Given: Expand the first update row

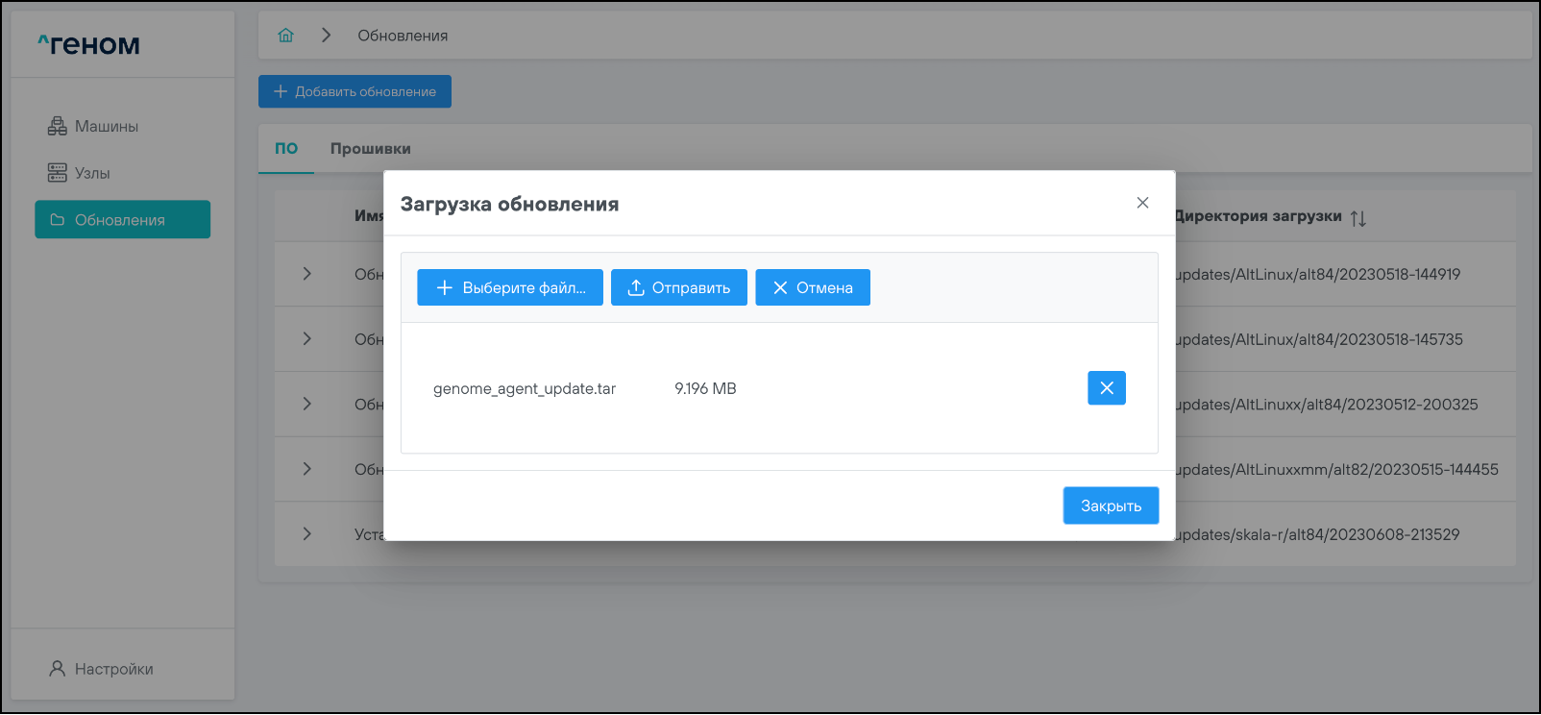Looking at the screenshot, I should click(306, 274).
